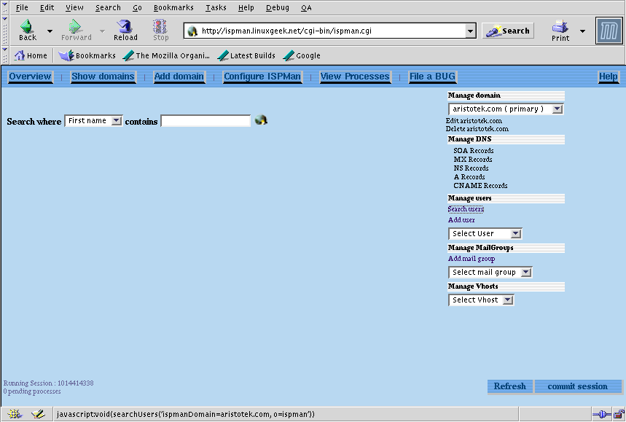Viewport: 626px width, 422px height.
Task: Open the Google bookmark
Action: [x=302, y=55]
